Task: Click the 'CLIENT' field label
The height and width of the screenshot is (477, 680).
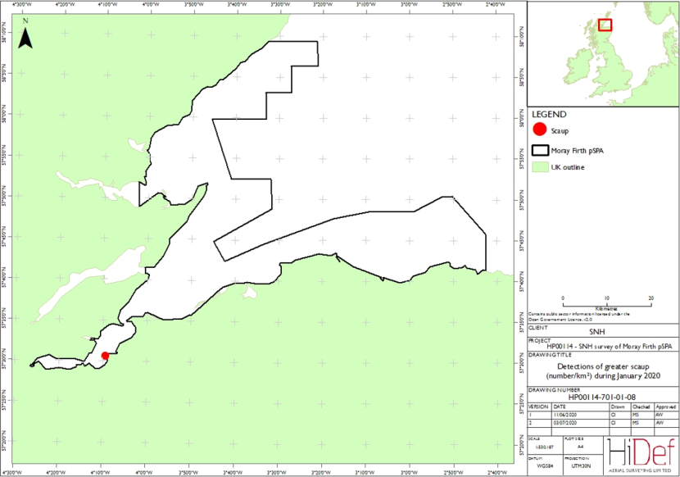Action: [x=538, y=328]
